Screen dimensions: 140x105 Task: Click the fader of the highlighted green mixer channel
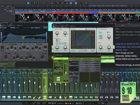click(x=45, y=86)
